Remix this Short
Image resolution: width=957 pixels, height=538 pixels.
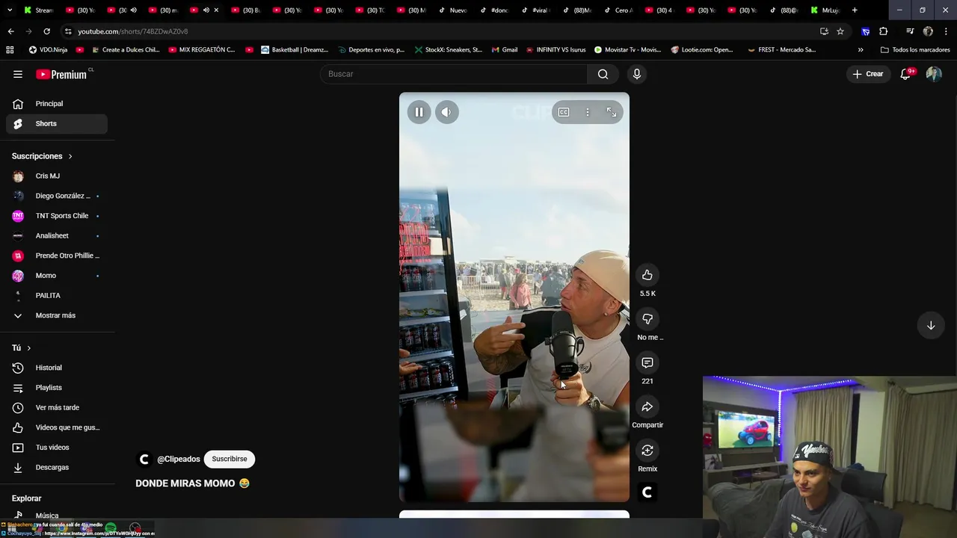tap(647, 451)
